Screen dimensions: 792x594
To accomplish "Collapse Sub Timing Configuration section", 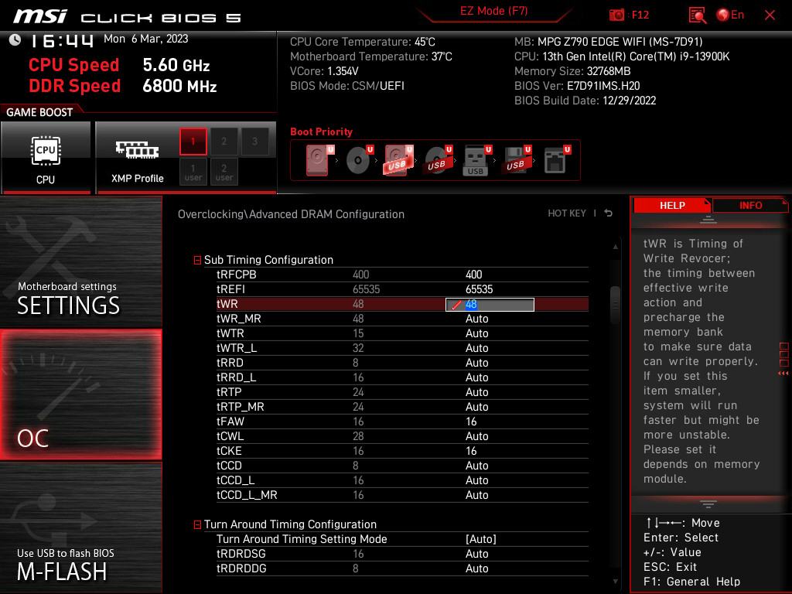I will (x=197, y=260).
